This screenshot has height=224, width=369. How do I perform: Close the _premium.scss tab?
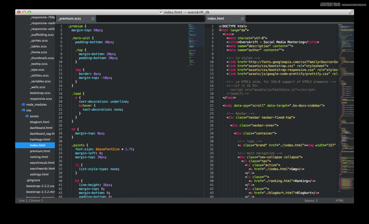pos(93,19)
